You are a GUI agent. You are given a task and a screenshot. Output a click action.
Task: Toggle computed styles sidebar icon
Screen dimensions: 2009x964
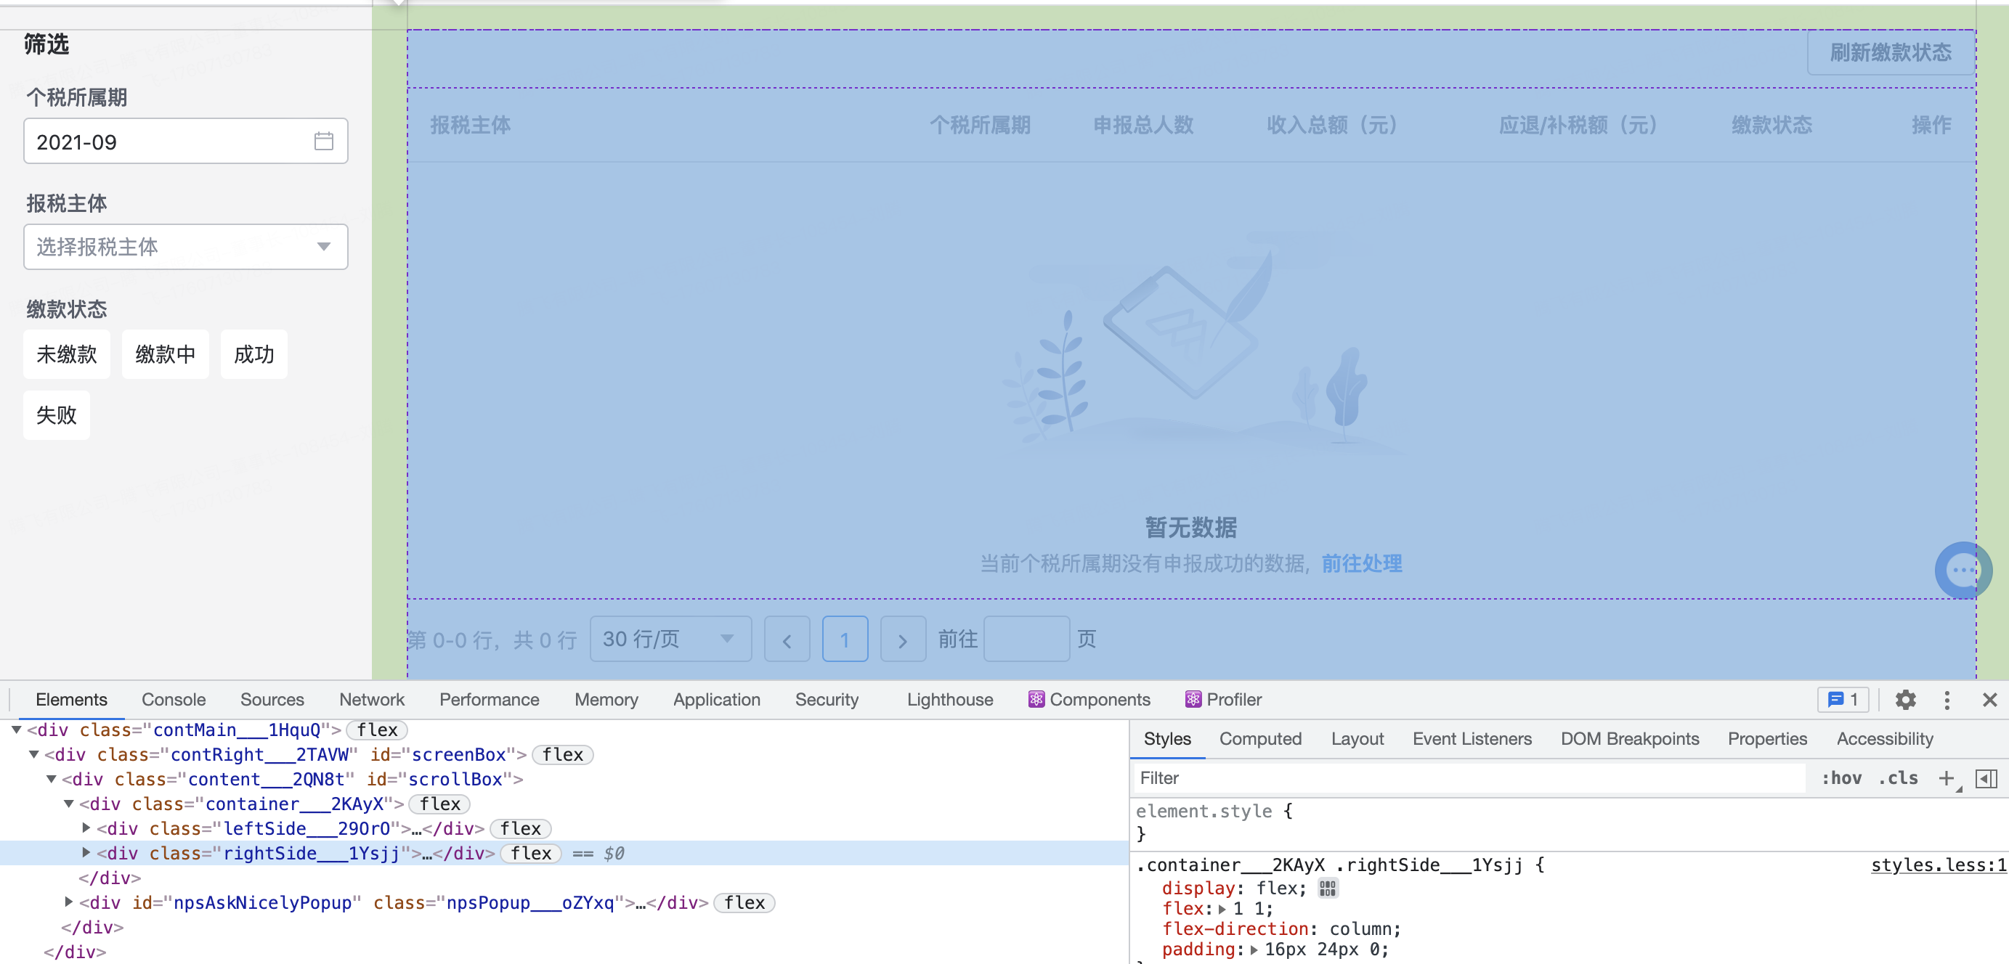(1986, 777)
